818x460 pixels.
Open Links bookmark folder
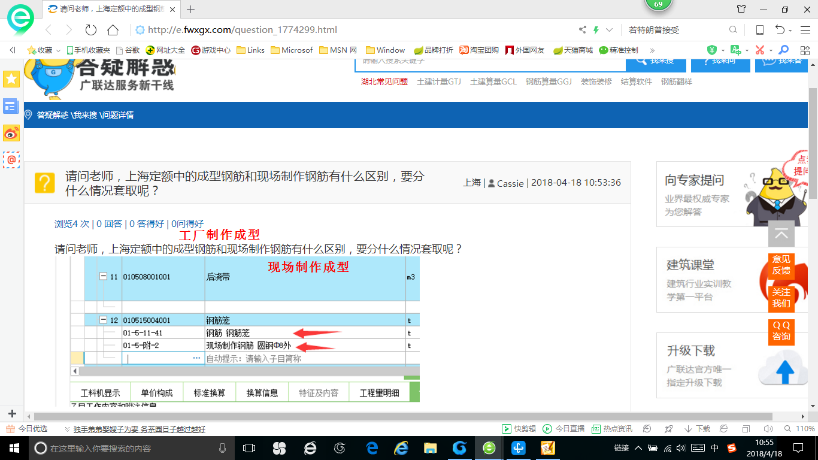(250, 50)
